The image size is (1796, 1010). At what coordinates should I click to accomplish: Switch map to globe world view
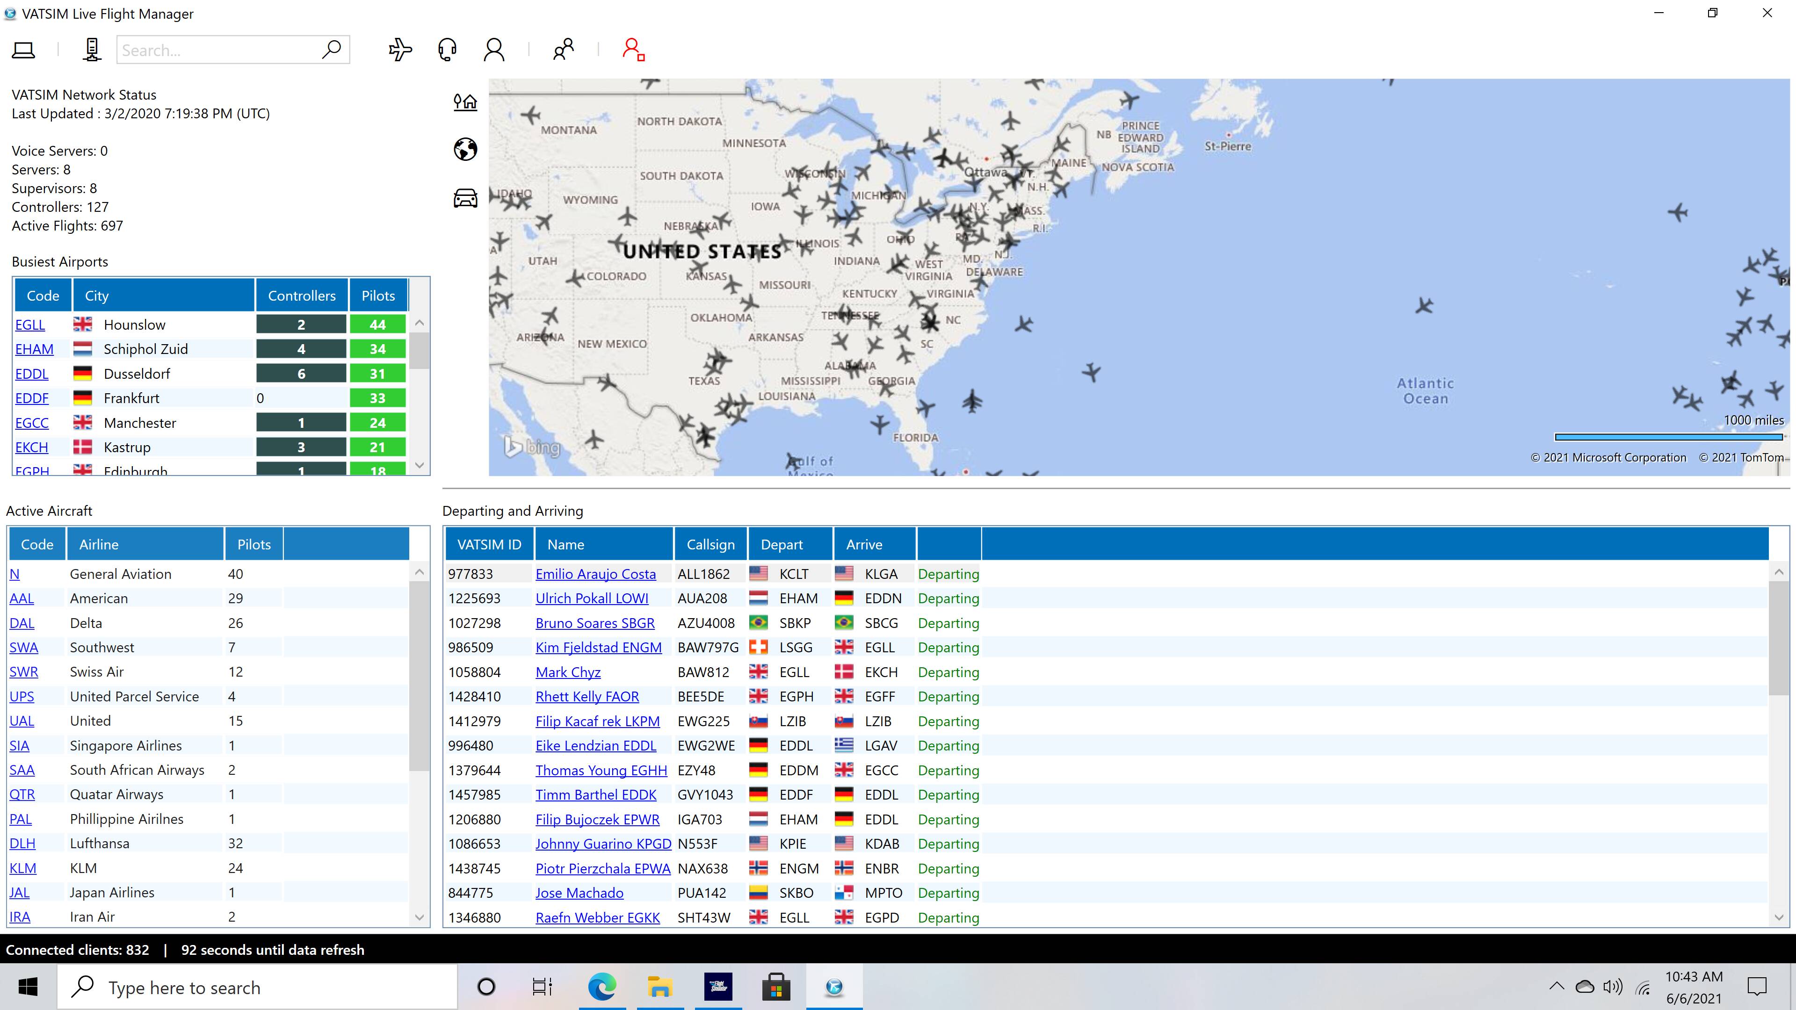click(x=465, y=149)
